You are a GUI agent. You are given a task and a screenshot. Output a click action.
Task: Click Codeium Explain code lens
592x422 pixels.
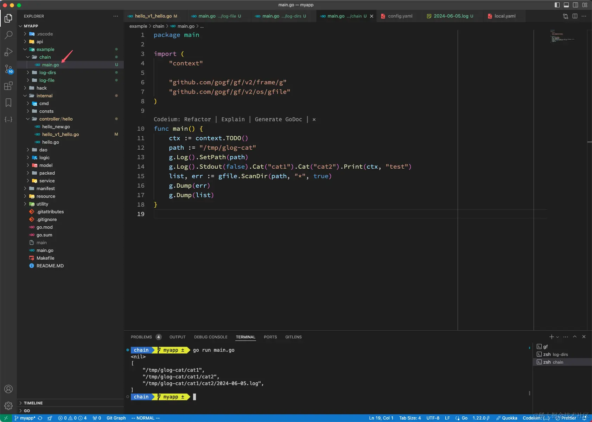point(233,119)
